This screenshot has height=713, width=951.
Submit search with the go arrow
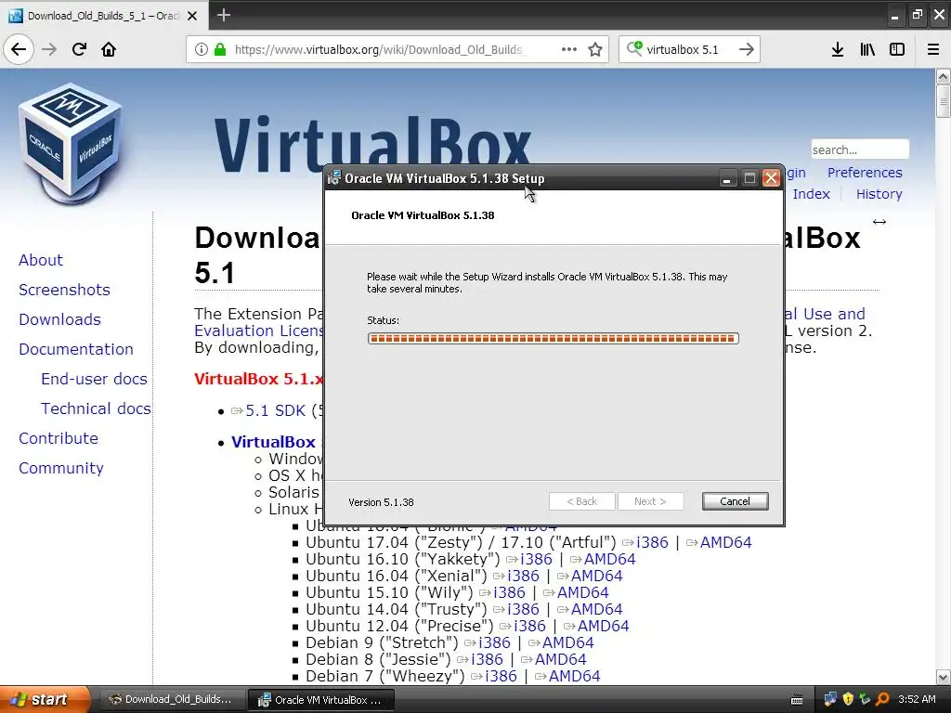click(747, 49)
